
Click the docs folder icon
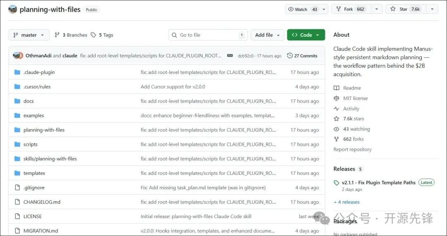17,101
